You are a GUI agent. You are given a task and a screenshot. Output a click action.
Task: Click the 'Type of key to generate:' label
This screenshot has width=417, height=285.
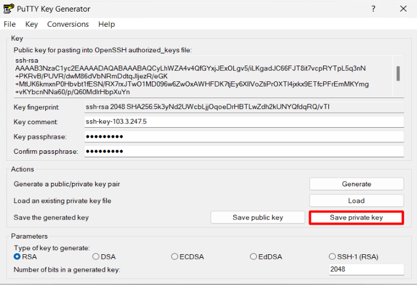(52, 248)
